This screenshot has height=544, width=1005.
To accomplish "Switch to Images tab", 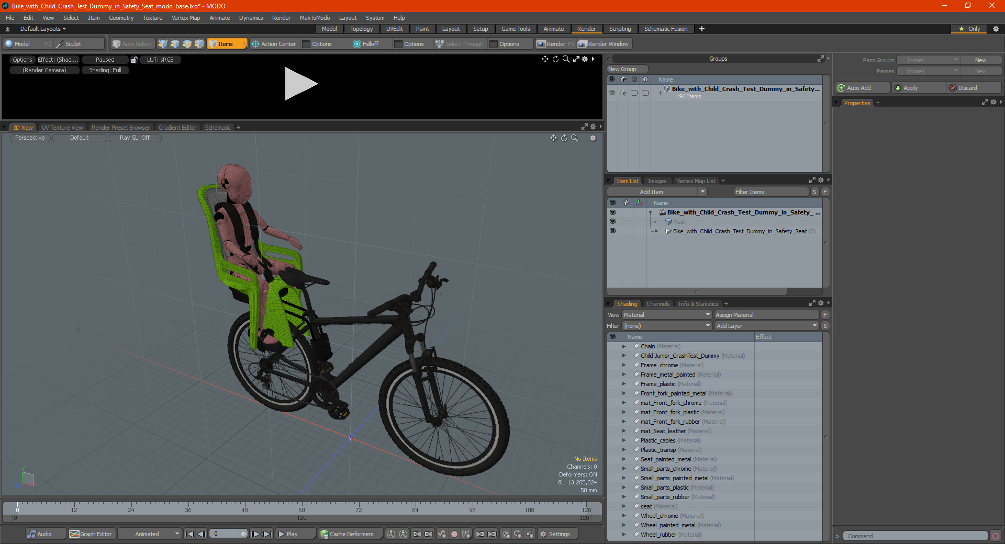I will [x=657, y=181].
